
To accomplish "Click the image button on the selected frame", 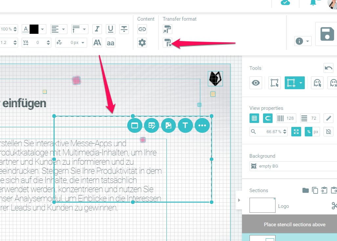I will [168, 125].
